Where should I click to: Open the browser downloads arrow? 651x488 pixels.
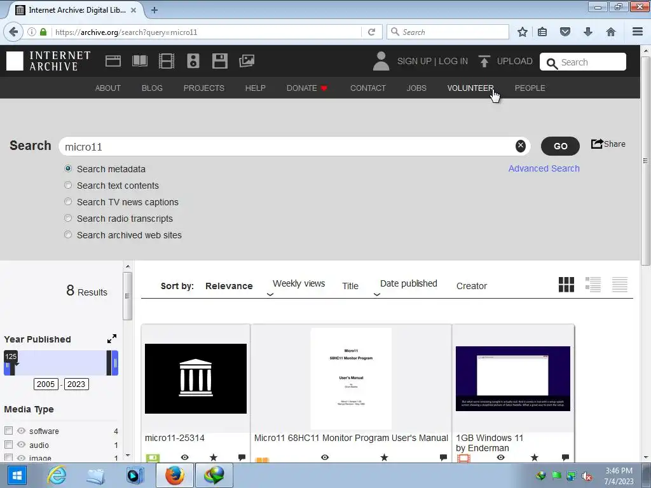point(588,32)
